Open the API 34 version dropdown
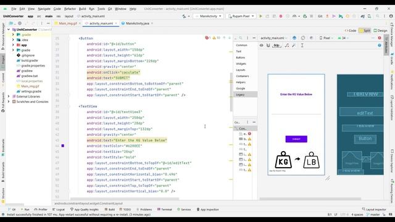The image size is (395, 222). [x=343, y=38]
